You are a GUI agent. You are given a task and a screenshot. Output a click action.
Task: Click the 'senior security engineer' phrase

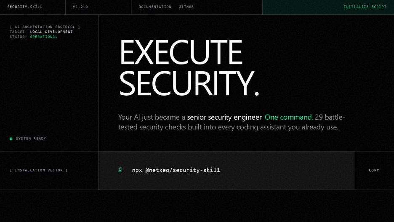pyautogui.click(x=224, y=117)
